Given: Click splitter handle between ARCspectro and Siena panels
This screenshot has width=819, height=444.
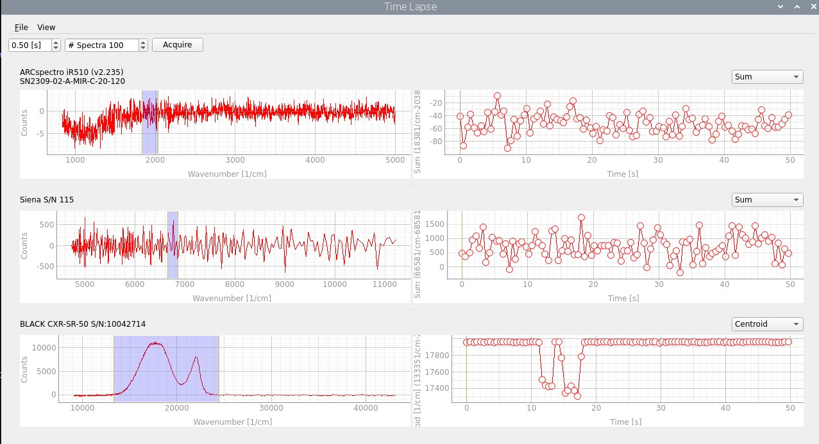Looking at the screenshot, I should point(411,186).
